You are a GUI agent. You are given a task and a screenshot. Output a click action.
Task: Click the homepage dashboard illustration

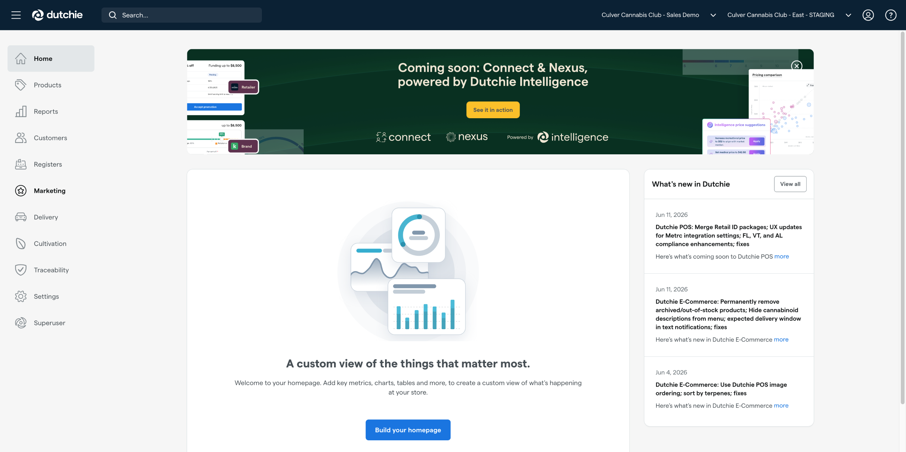408,271
